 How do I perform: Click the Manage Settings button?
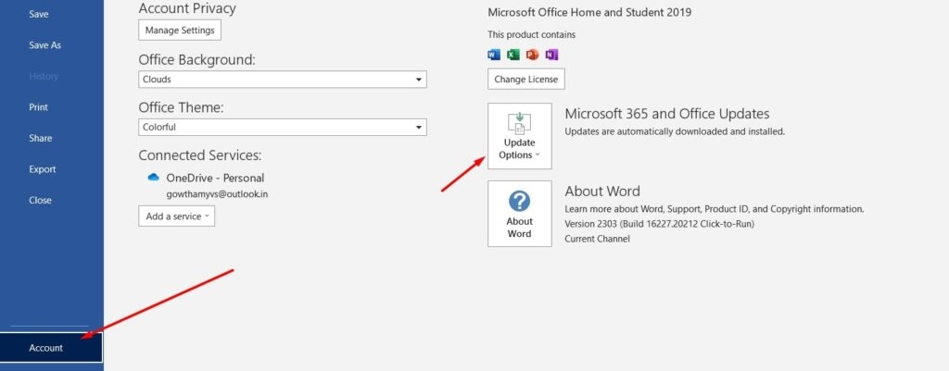(180, 30)
